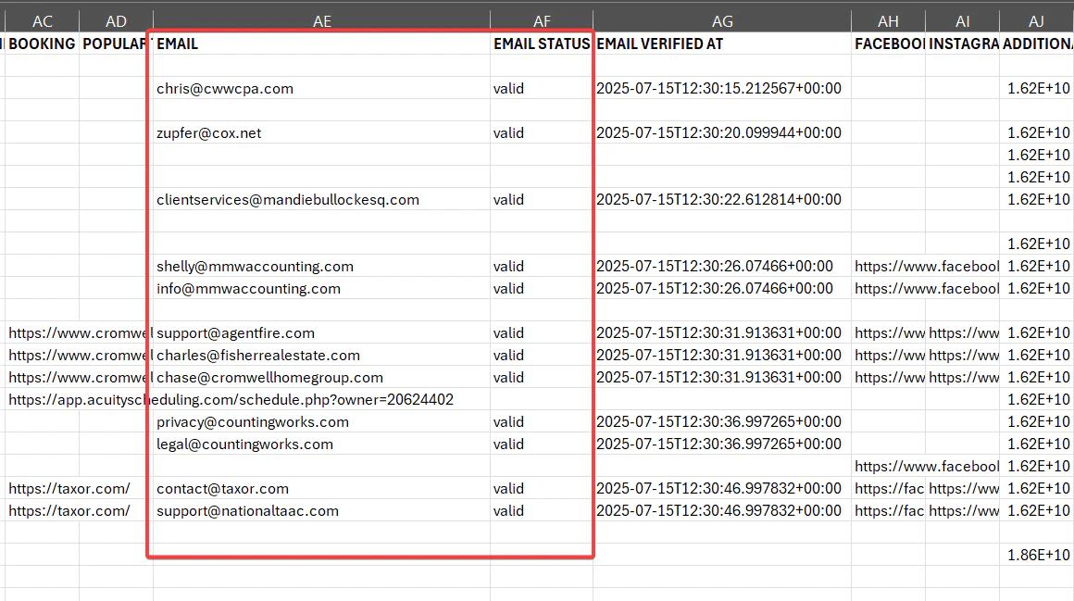Select column header AF
The width and height of the screenshot is (1074, 601).
coord(542,21)
